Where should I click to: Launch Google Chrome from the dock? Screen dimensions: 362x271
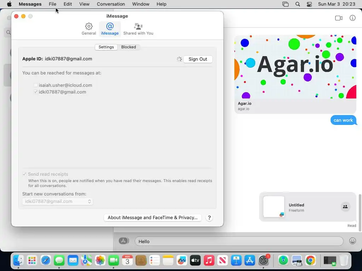[x=310, y=260]
